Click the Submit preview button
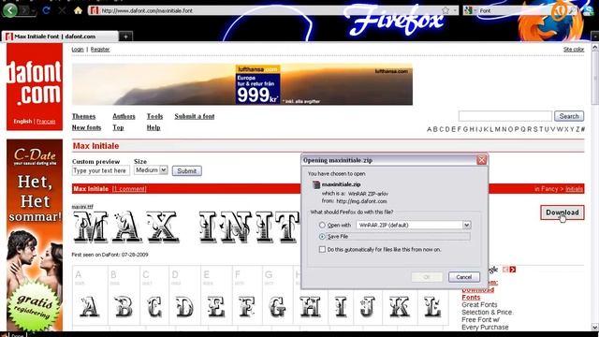The width and height of the screenshot is (599, 337). 187,170
